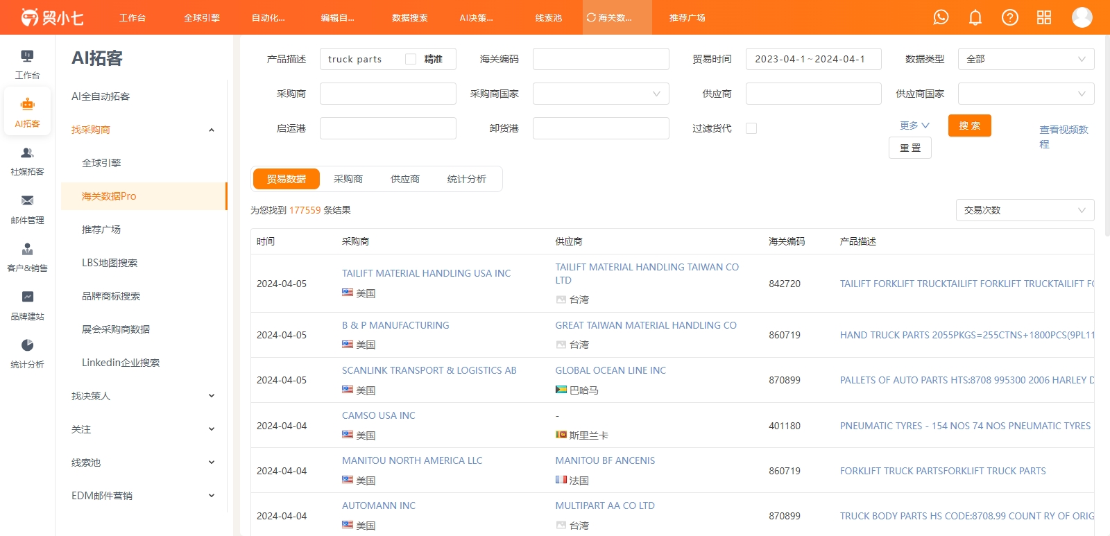This screenshot has height=536, width=1110.
Task: Open the 供应商国家 dropdown
Action: pyautogui.click(x=1026, y=94)
